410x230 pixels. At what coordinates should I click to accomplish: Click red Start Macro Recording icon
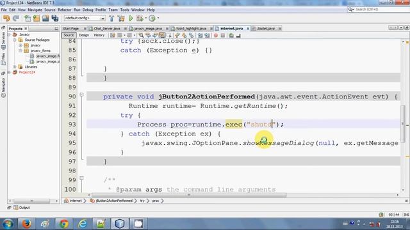pyautogui.click(x=216, y=35)
